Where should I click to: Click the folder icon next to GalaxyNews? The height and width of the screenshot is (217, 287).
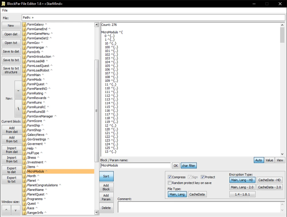click(x=24, y=135)
